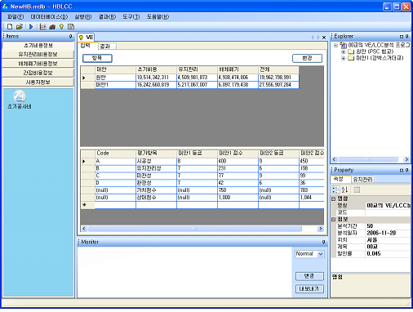Open the Normal dropdown in Monitor
Screen dimensions: 413x312
point(321,254)
